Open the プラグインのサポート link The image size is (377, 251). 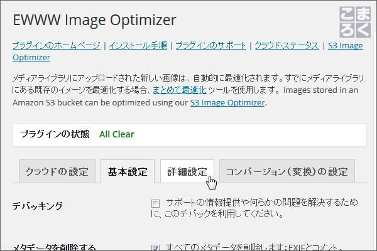coord(211,46)
